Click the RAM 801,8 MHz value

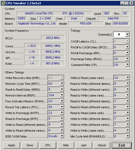coord(53,63)
